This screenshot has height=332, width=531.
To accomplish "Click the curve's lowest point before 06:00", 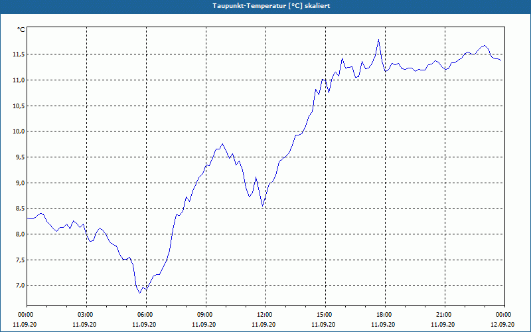I will click(x=139, y=293).
